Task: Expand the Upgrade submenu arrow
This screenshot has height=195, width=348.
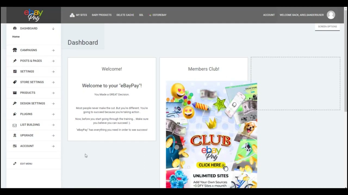Action: coord(53,135)
